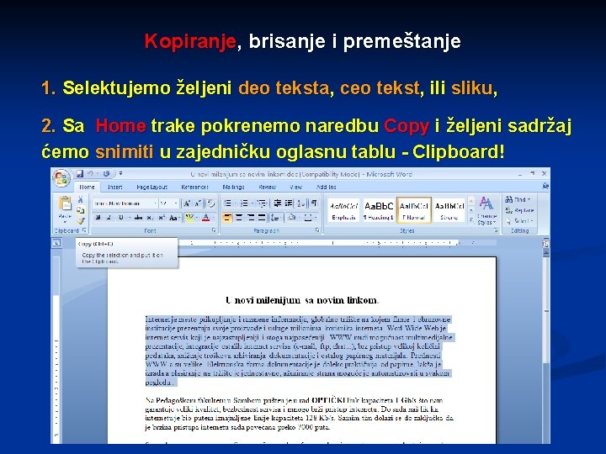This screenshot has height=454, width=606.
Task: Undo last action in Quick Access Toolbar
Action: 90,174
